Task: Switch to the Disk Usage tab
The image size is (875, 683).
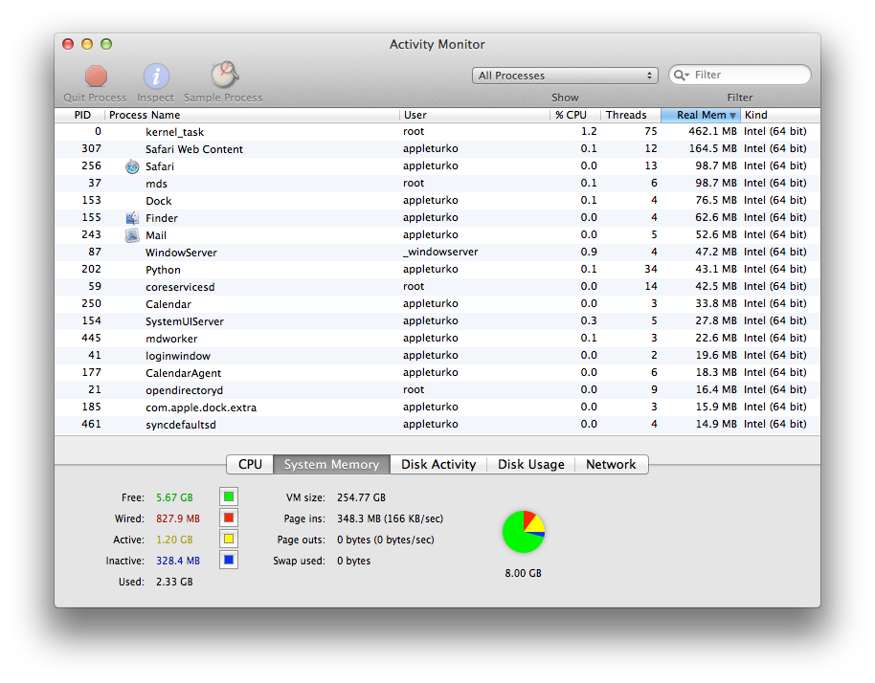Action: pos(530,465)
